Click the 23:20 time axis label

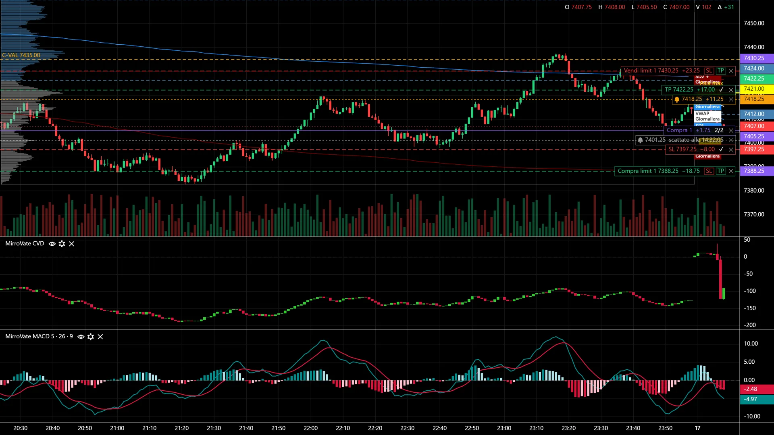click(568, 428)
